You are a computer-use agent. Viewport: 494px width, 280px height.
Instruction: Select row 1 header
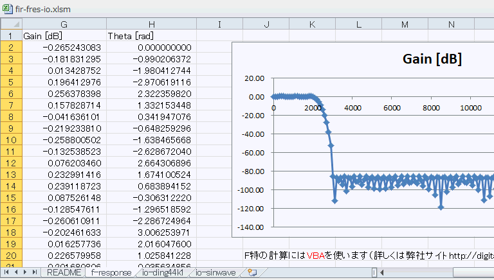[12, 35]
